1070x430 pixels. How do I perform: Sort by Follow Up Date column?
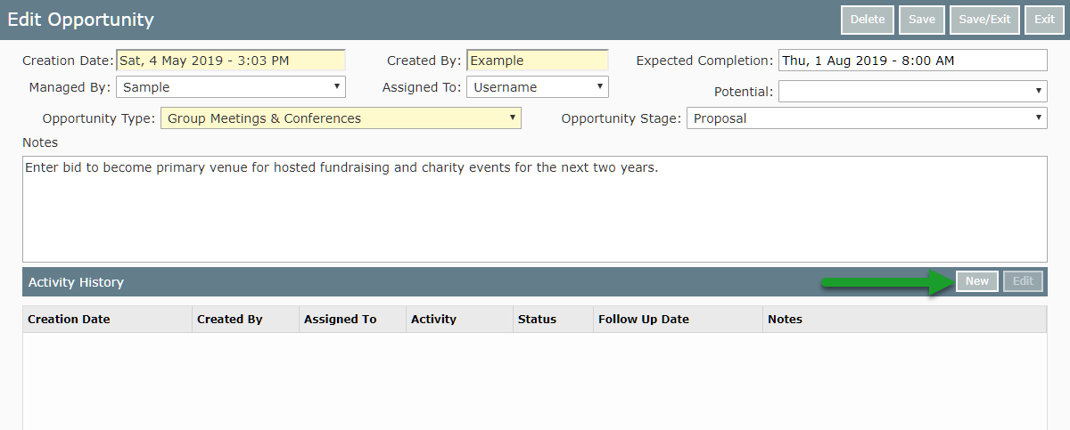[x=644, y=319]
